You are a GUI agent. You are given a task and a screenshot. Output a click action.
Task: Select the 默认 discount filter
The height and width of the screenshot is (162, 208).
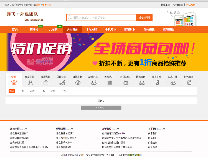[x=12, y=91]
